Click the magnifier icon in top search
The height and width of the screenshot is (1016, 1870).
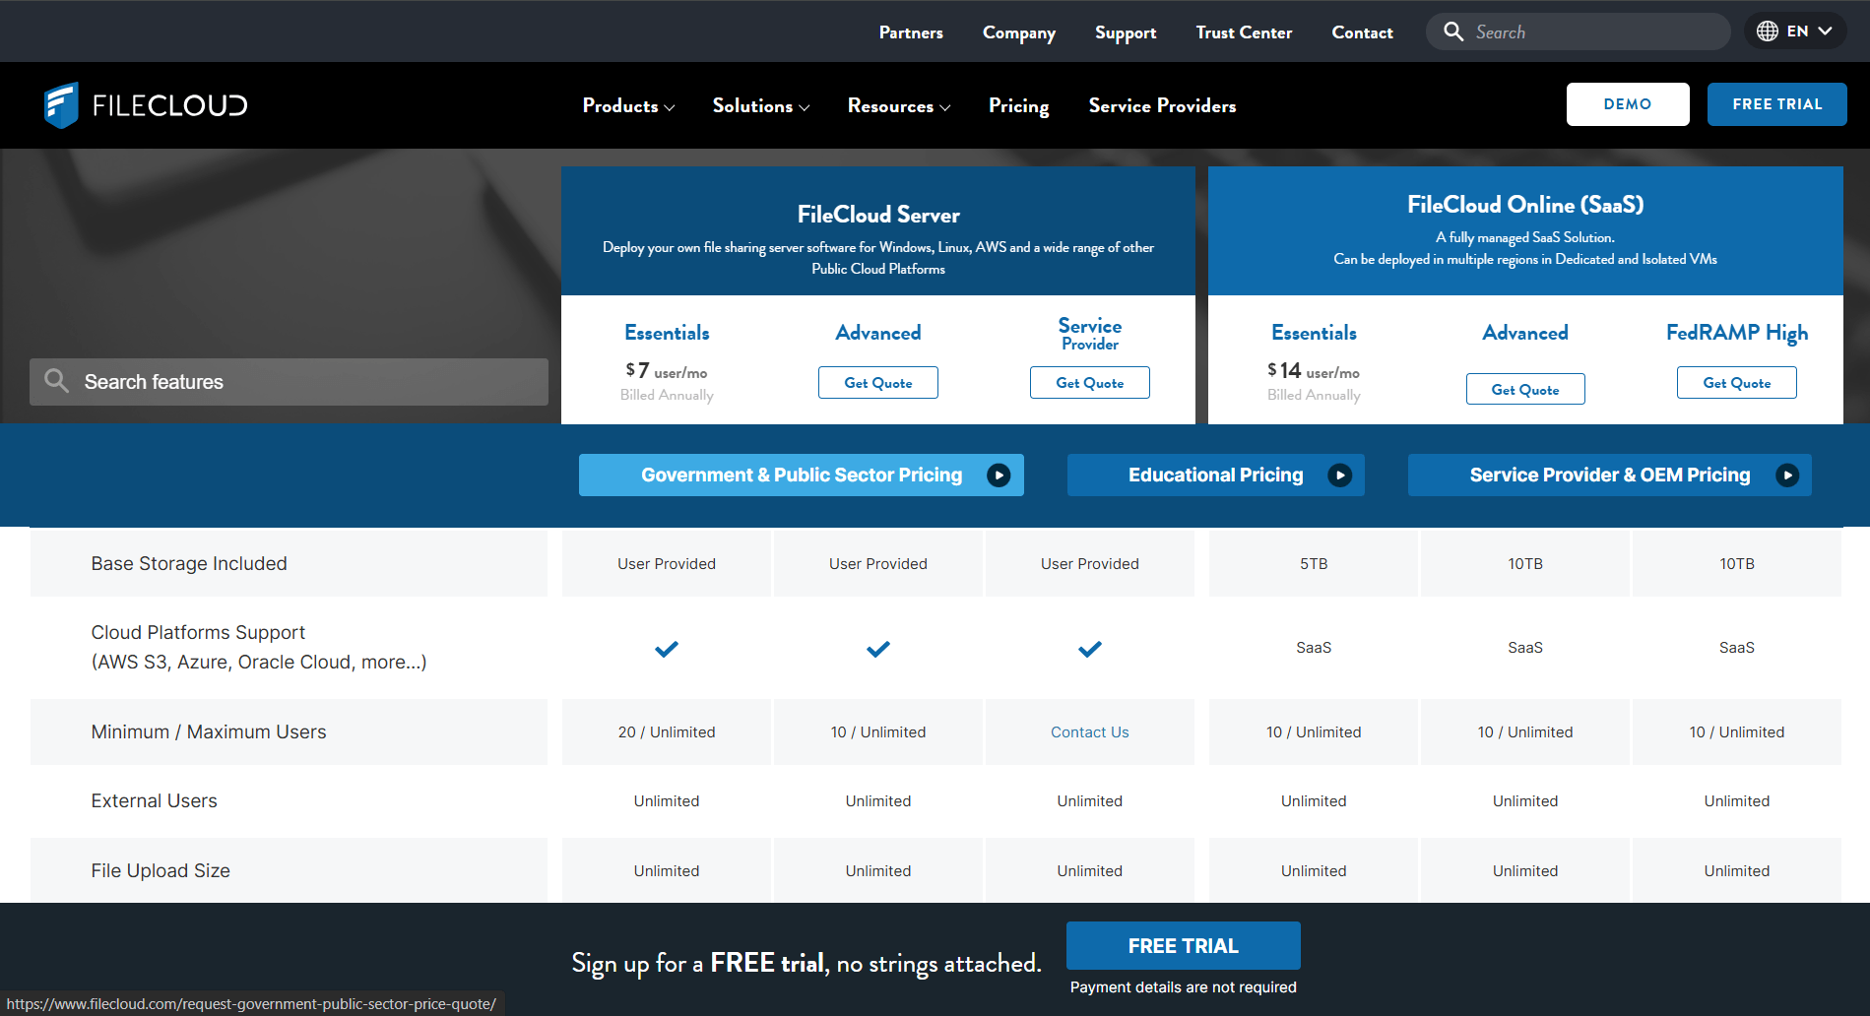click(x=1453, y=32)
